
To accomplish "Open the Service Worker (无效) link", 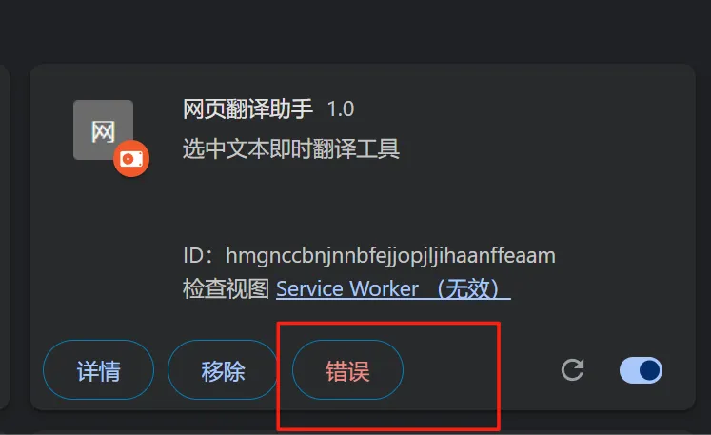I will pos(393,288).
